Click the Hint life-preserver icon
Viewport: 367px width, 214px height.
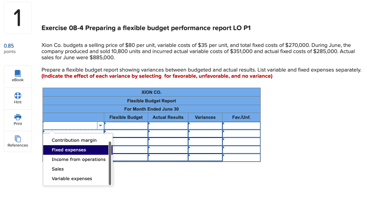tap(17, 96)
